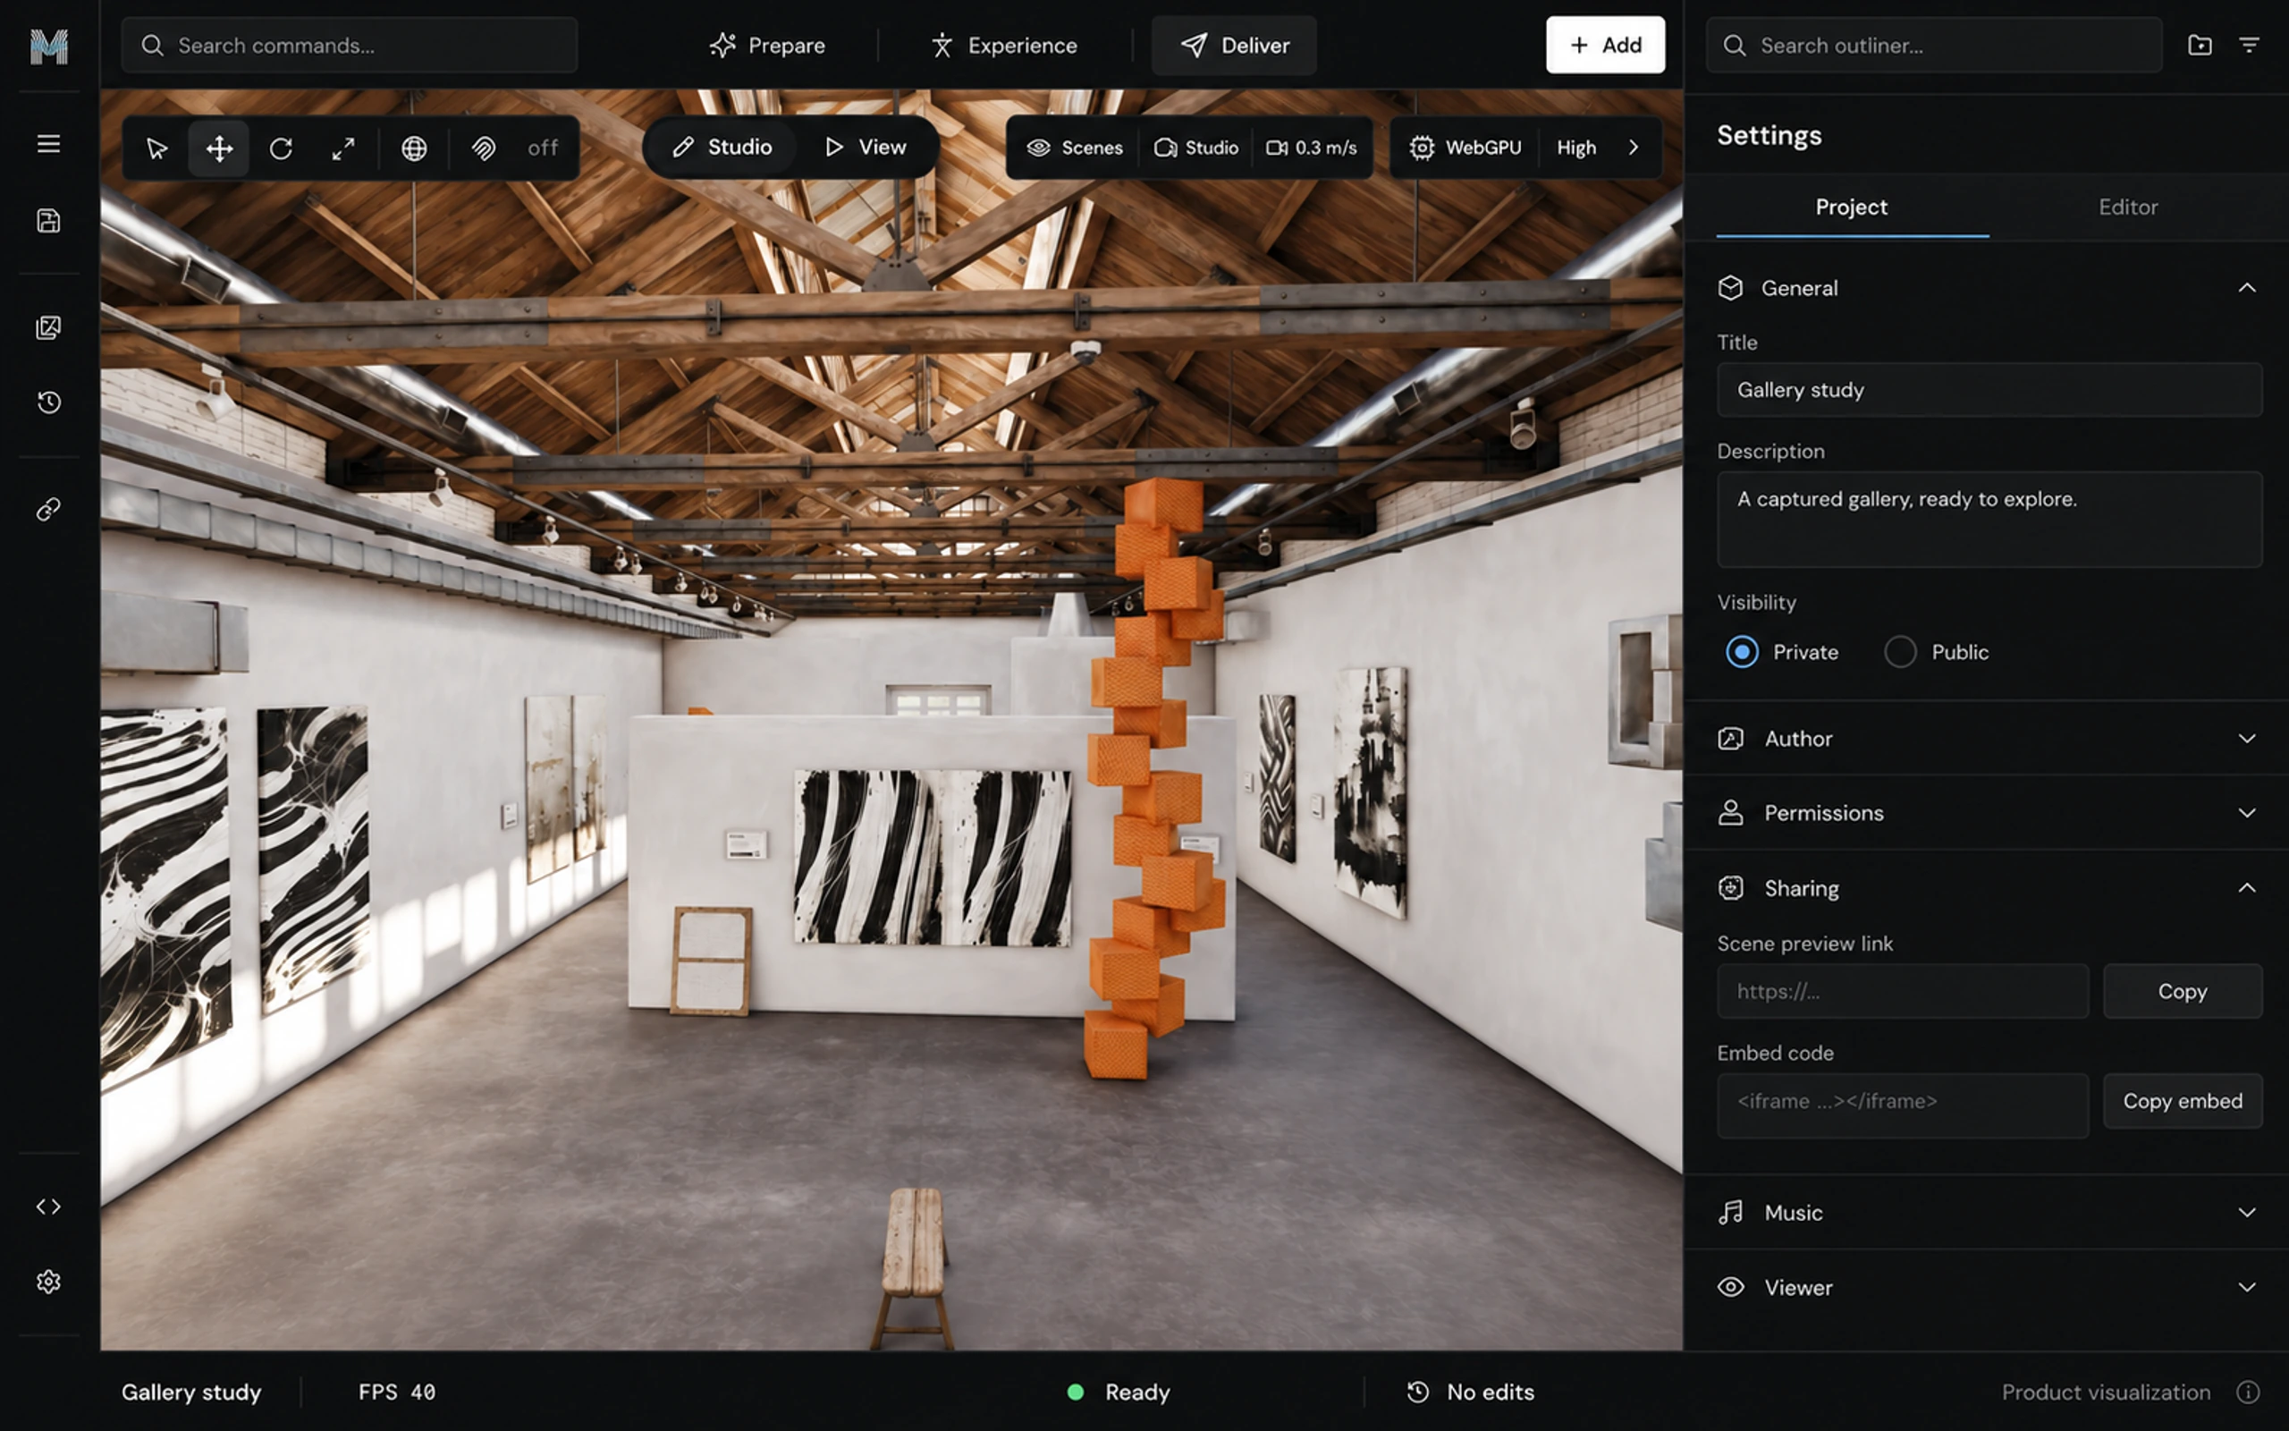Click the Title field 'Gallery study'

pos(1989,390)
